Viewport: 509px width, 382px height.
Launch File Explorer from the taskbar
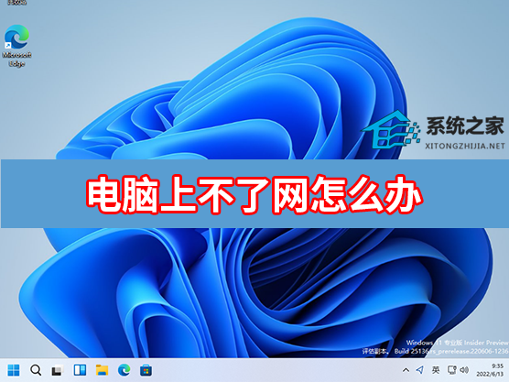pos(102,370)
